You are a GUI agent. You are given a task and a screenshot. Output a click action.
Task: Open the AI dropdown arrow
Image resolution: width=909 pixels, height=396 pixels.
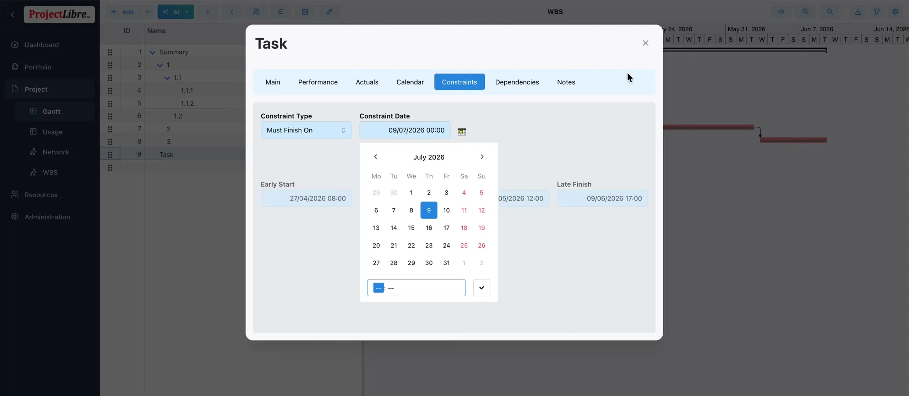[187, 12]
